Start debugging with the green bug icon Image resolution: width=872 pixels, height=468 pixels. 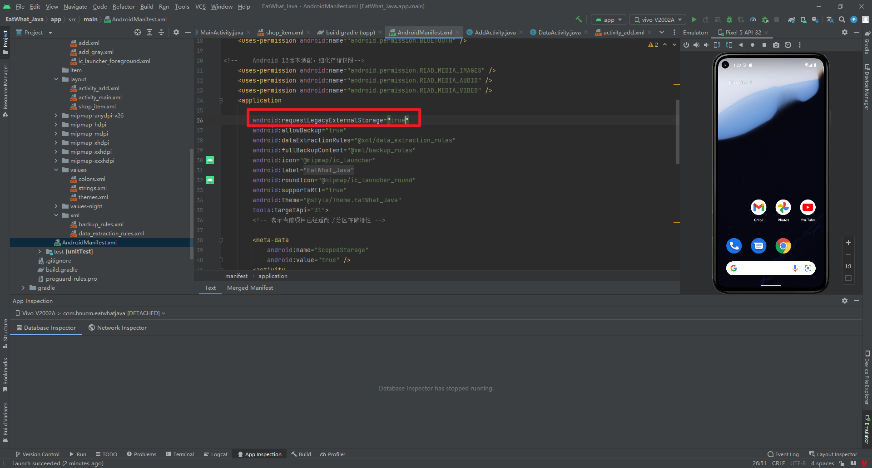click(x=729, y=19)
